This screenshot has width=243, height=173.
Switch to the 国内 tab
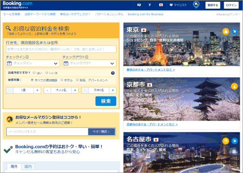pyautogui.click(x=28, y=167)
